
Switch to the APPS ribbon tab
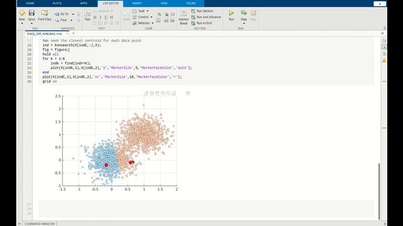point(84,3)
